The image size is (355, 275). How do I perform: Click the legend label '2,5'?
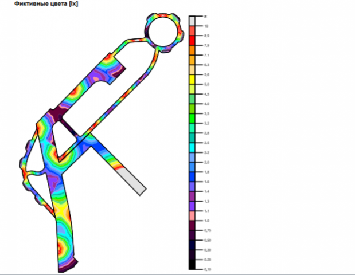click(x=206, y=143)
